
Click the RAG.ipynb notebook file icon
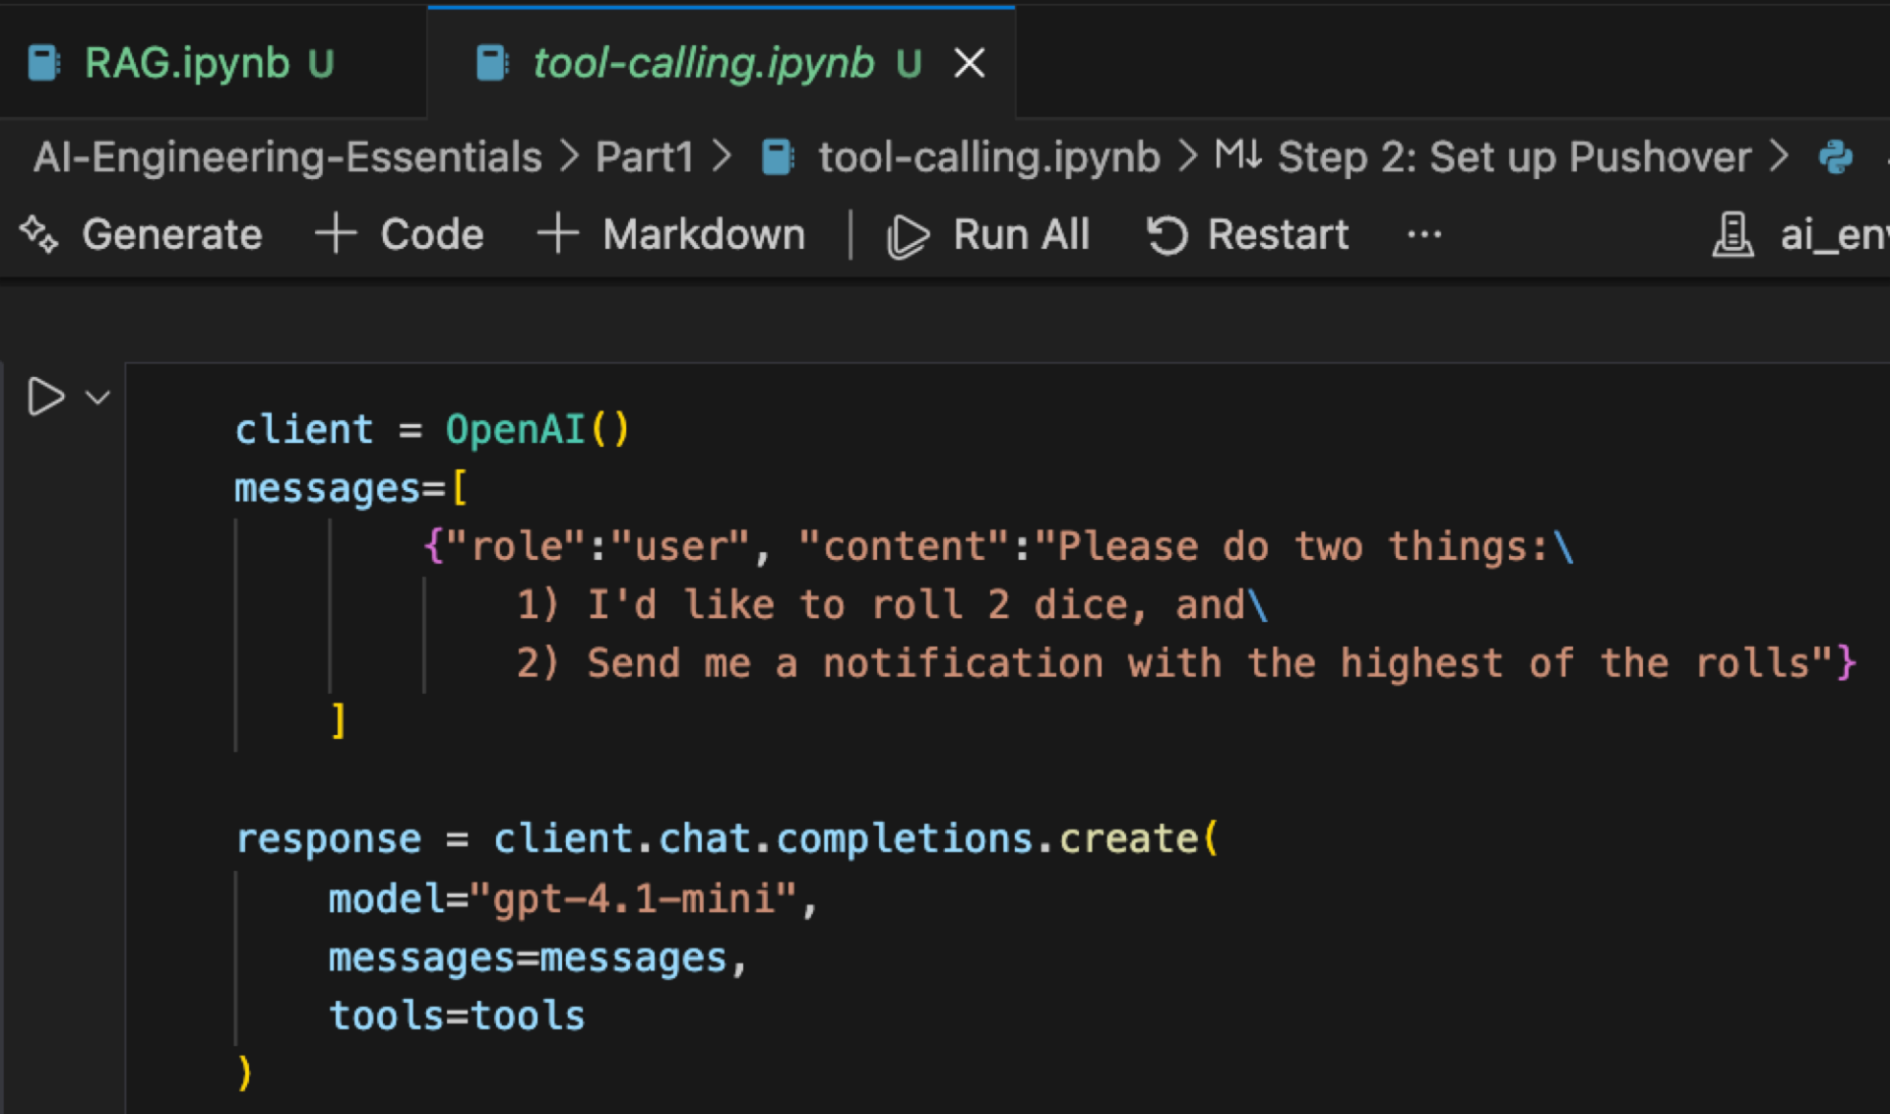click(44, 64)
